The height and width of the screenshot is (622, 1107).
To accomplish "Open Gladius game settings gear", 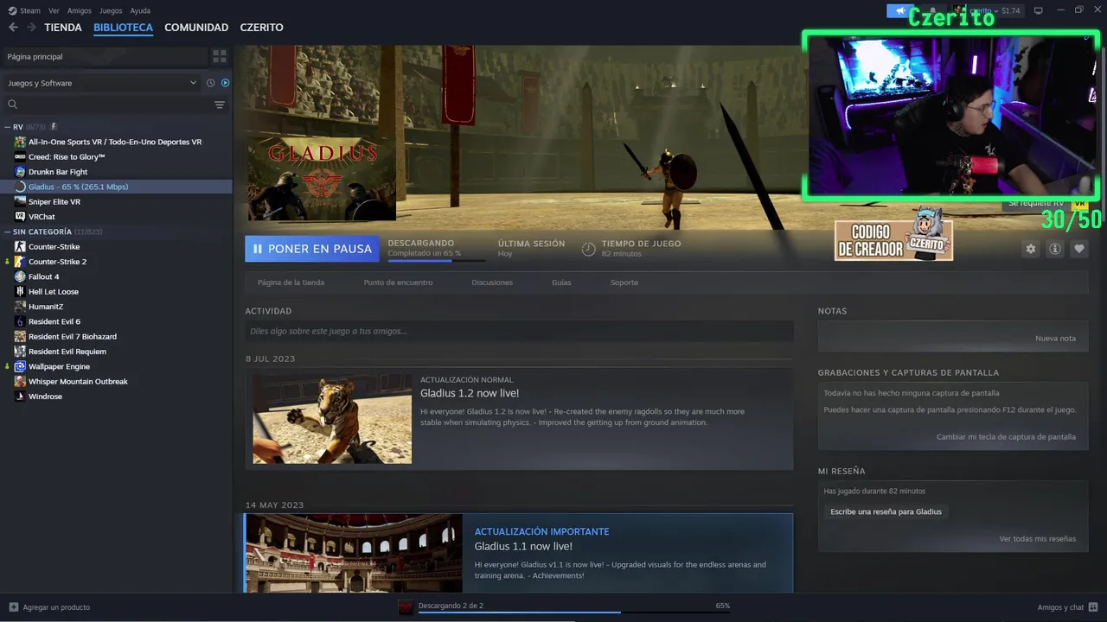I will (1030, 249).
